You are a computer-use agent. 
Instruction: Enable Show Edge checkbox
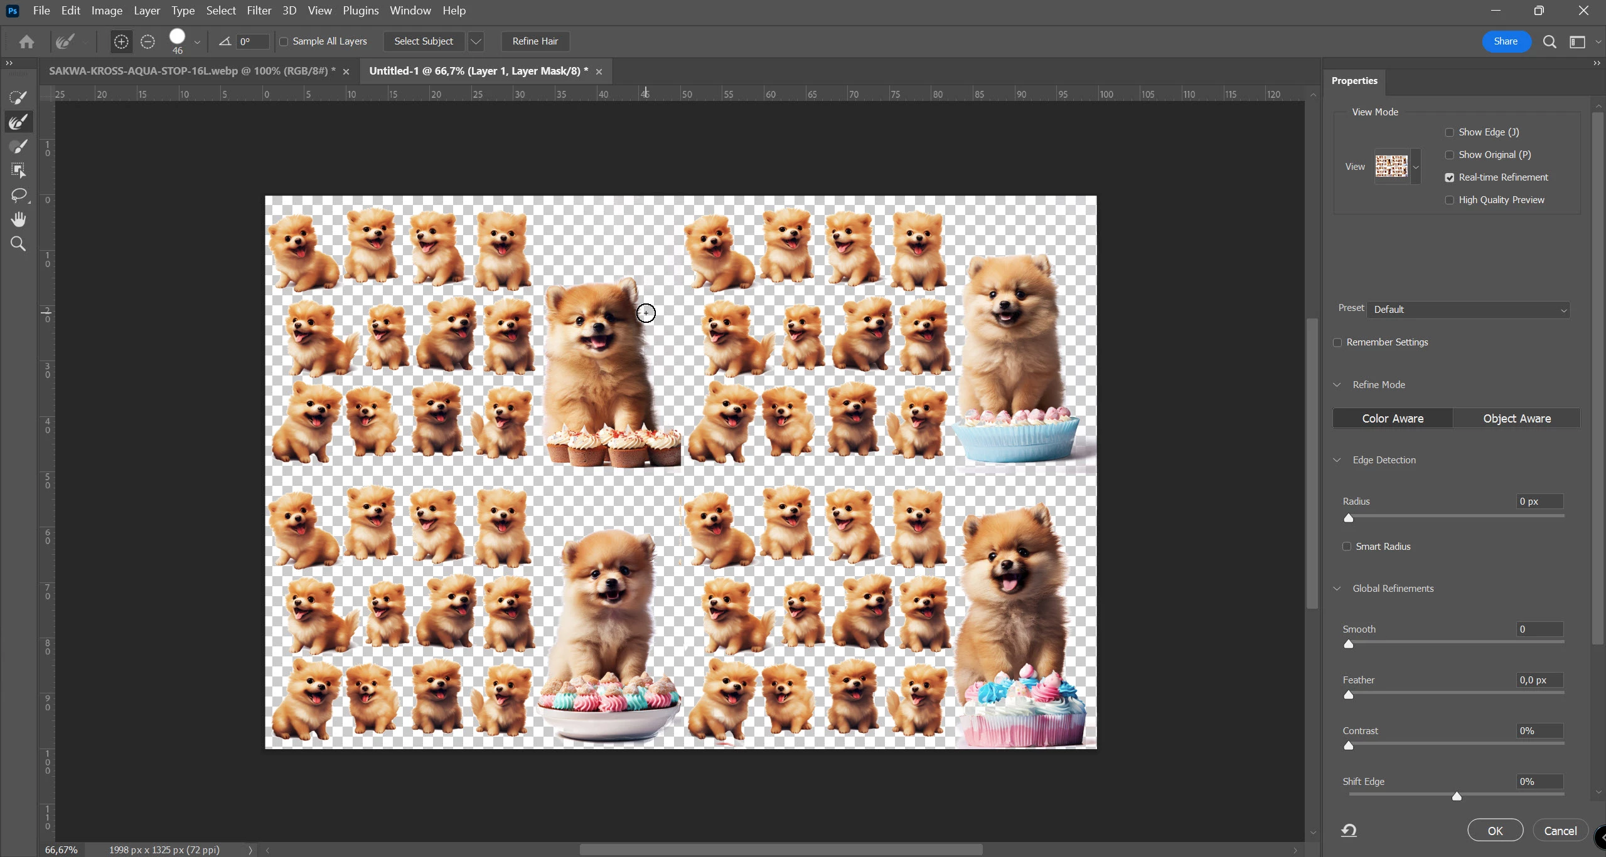pyautogui.click(x=1449, y=132)
